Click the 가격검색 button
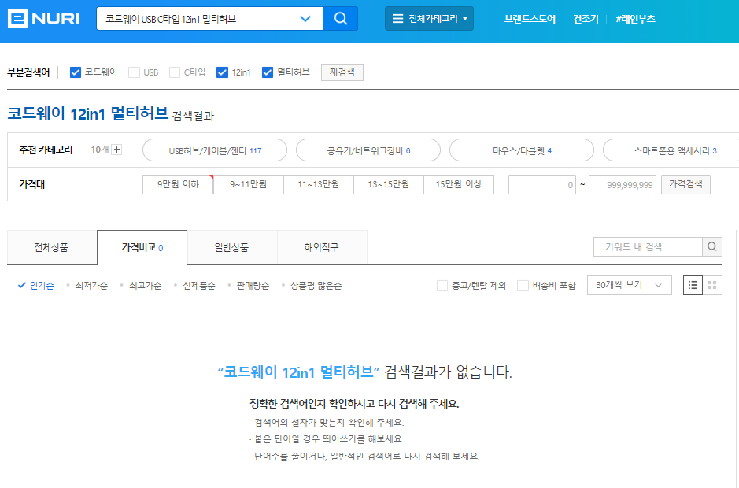739x488 pixels. coord(685,184)
